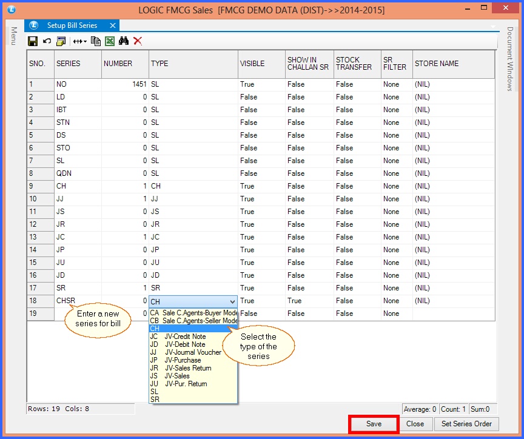524x439 pixels.
Task: Click the TYPE column header
Action: 193,64
